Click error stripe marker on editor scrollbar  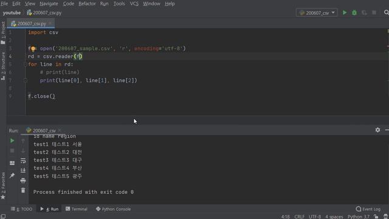click(388, 46)
